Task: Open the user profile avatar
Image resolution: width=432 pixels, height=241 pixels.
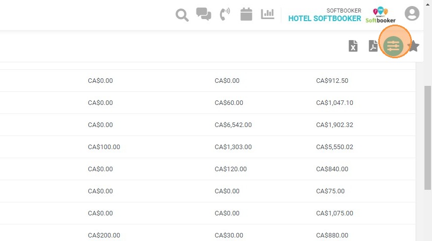Action: (412, 13)
